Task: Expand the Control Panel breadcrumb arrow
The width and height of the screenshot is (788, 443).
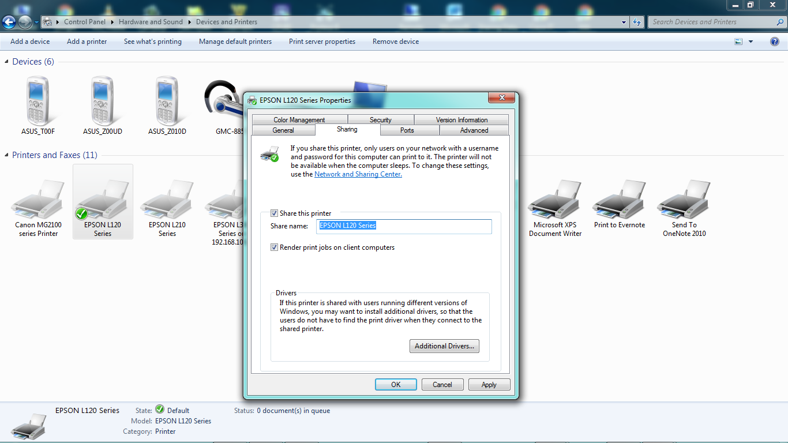Action: 112,22
